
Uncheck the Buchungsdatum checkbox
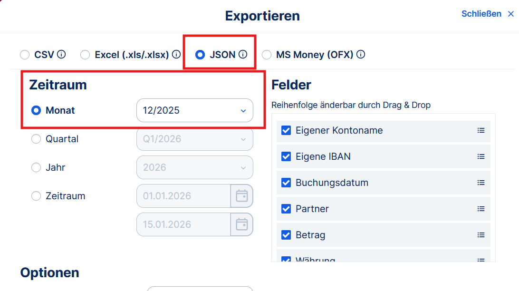pyautogui.click(x=286, y=183)
